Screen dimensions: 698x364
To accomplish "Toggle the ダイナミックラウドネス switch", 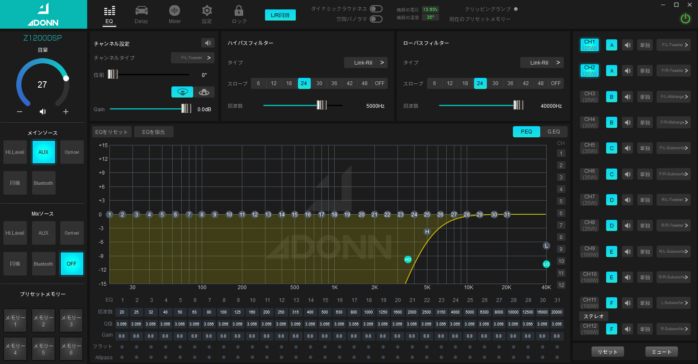I will click(x=376, y=9).
